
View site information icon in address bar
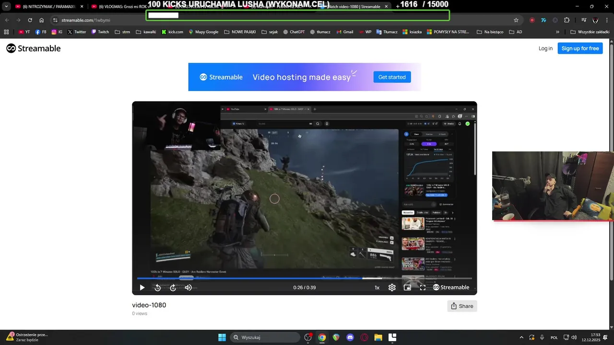pos(55,20)
